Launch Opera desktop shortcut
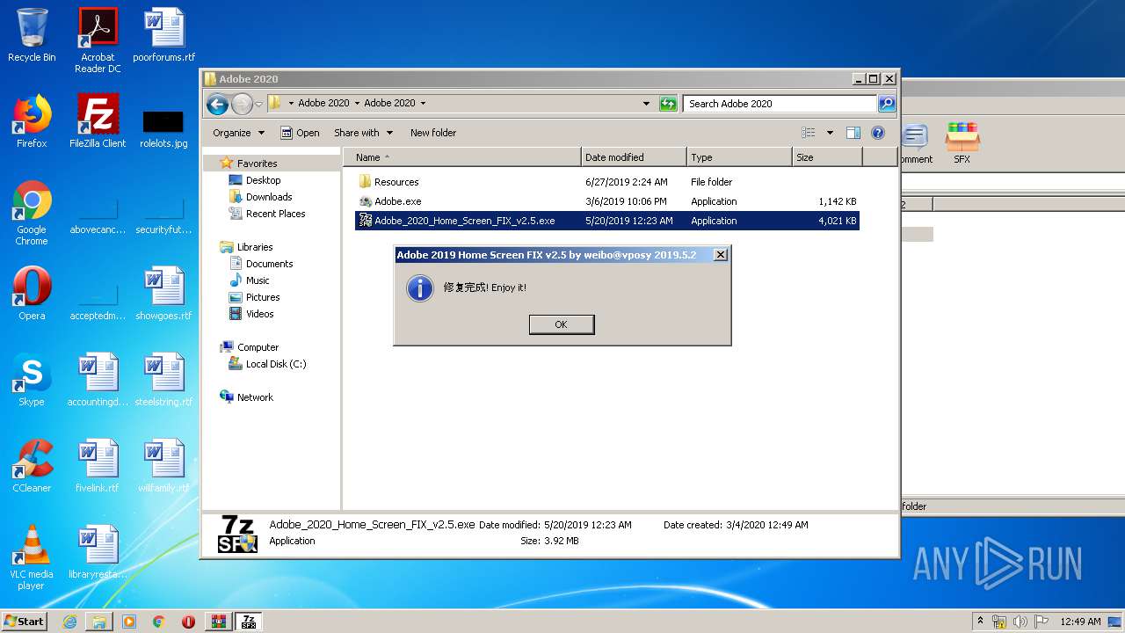 tap(32, 294)
